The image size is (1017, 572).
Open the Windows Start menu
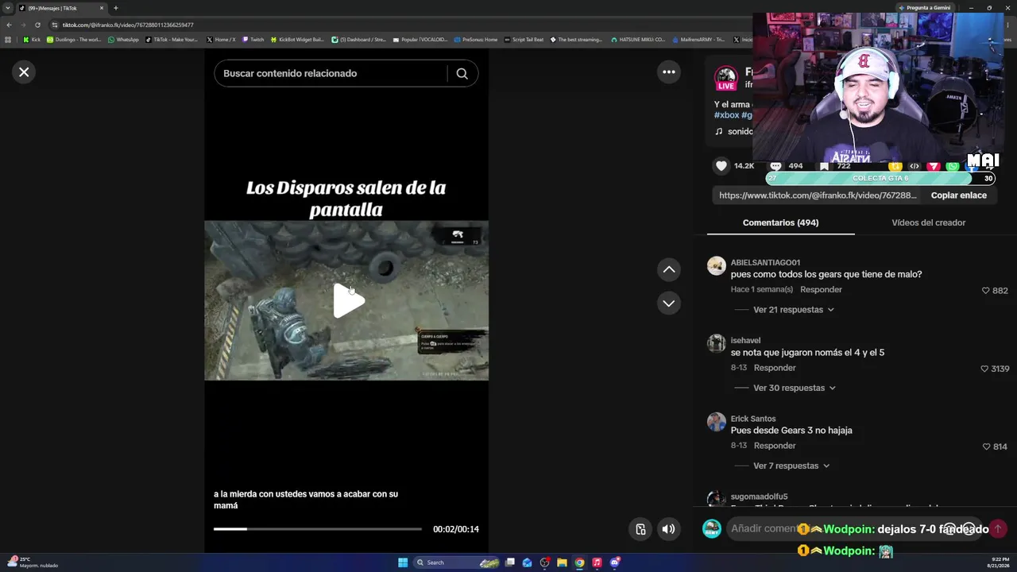[x=403, y=562]
